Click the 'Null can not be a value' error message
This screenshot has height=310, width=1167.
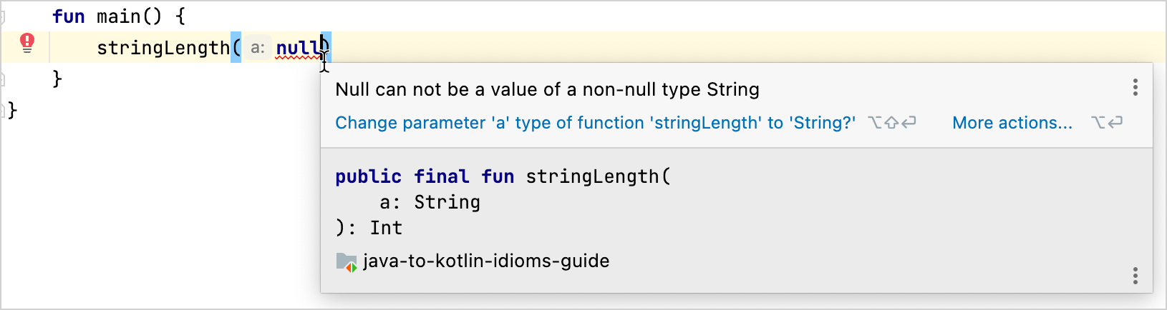(547, 89)
